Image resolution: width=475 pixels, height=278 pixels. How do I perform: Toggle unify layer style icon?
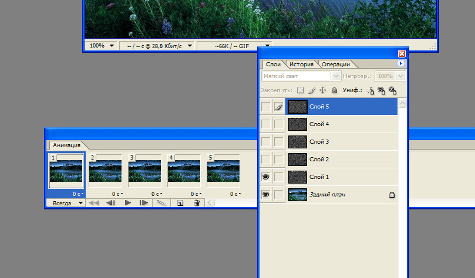click(x=393, y=90)
